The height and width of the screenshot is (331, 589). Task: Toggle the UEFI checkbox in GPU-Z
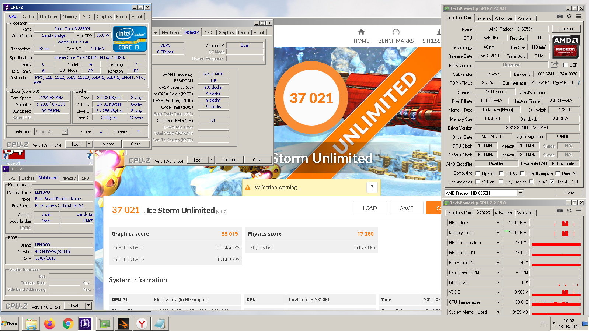[x=565, y=65]
